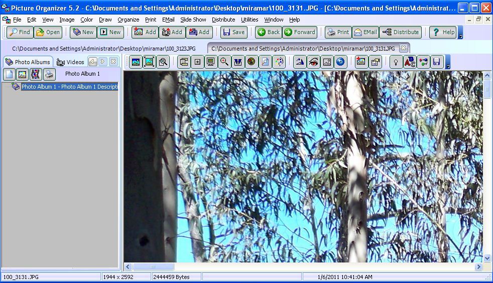Click the Back navigation button
This screenshot has width=493, height=283.
269,32
